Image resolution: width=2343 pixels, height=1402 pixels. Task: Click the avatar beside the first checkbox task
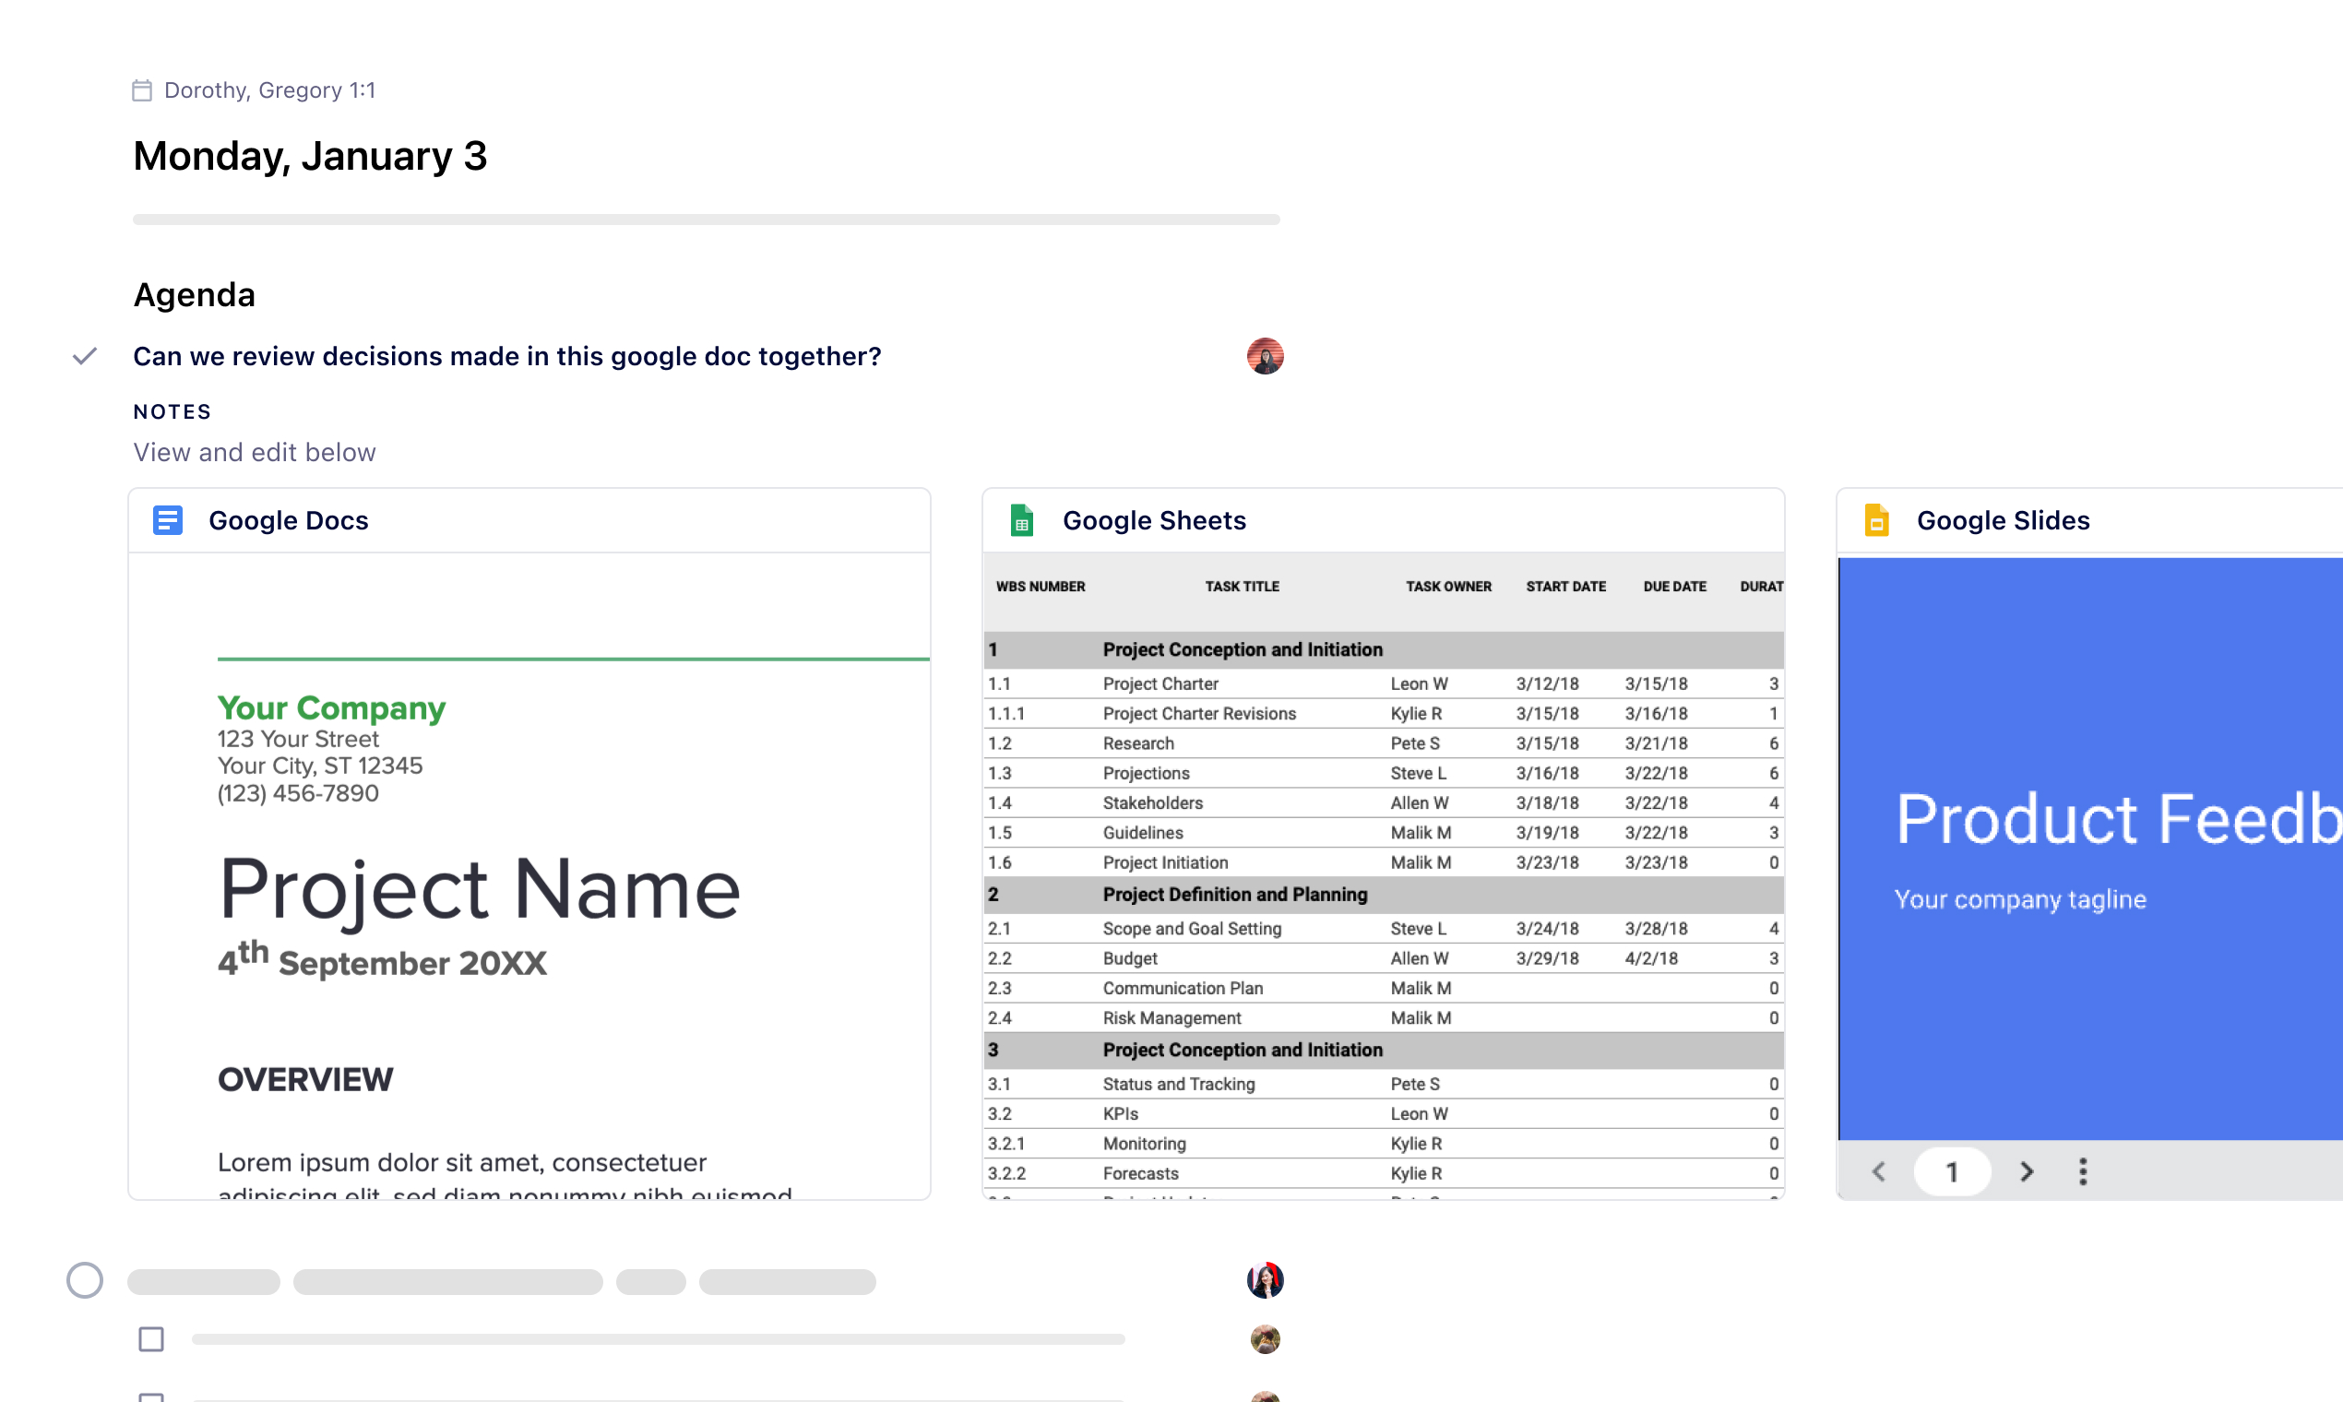coord(1265,1339)
